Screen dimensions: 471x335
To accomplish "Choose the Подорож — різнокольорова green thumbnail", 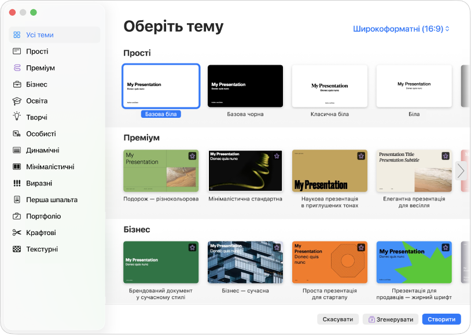I will pos(161,171).
